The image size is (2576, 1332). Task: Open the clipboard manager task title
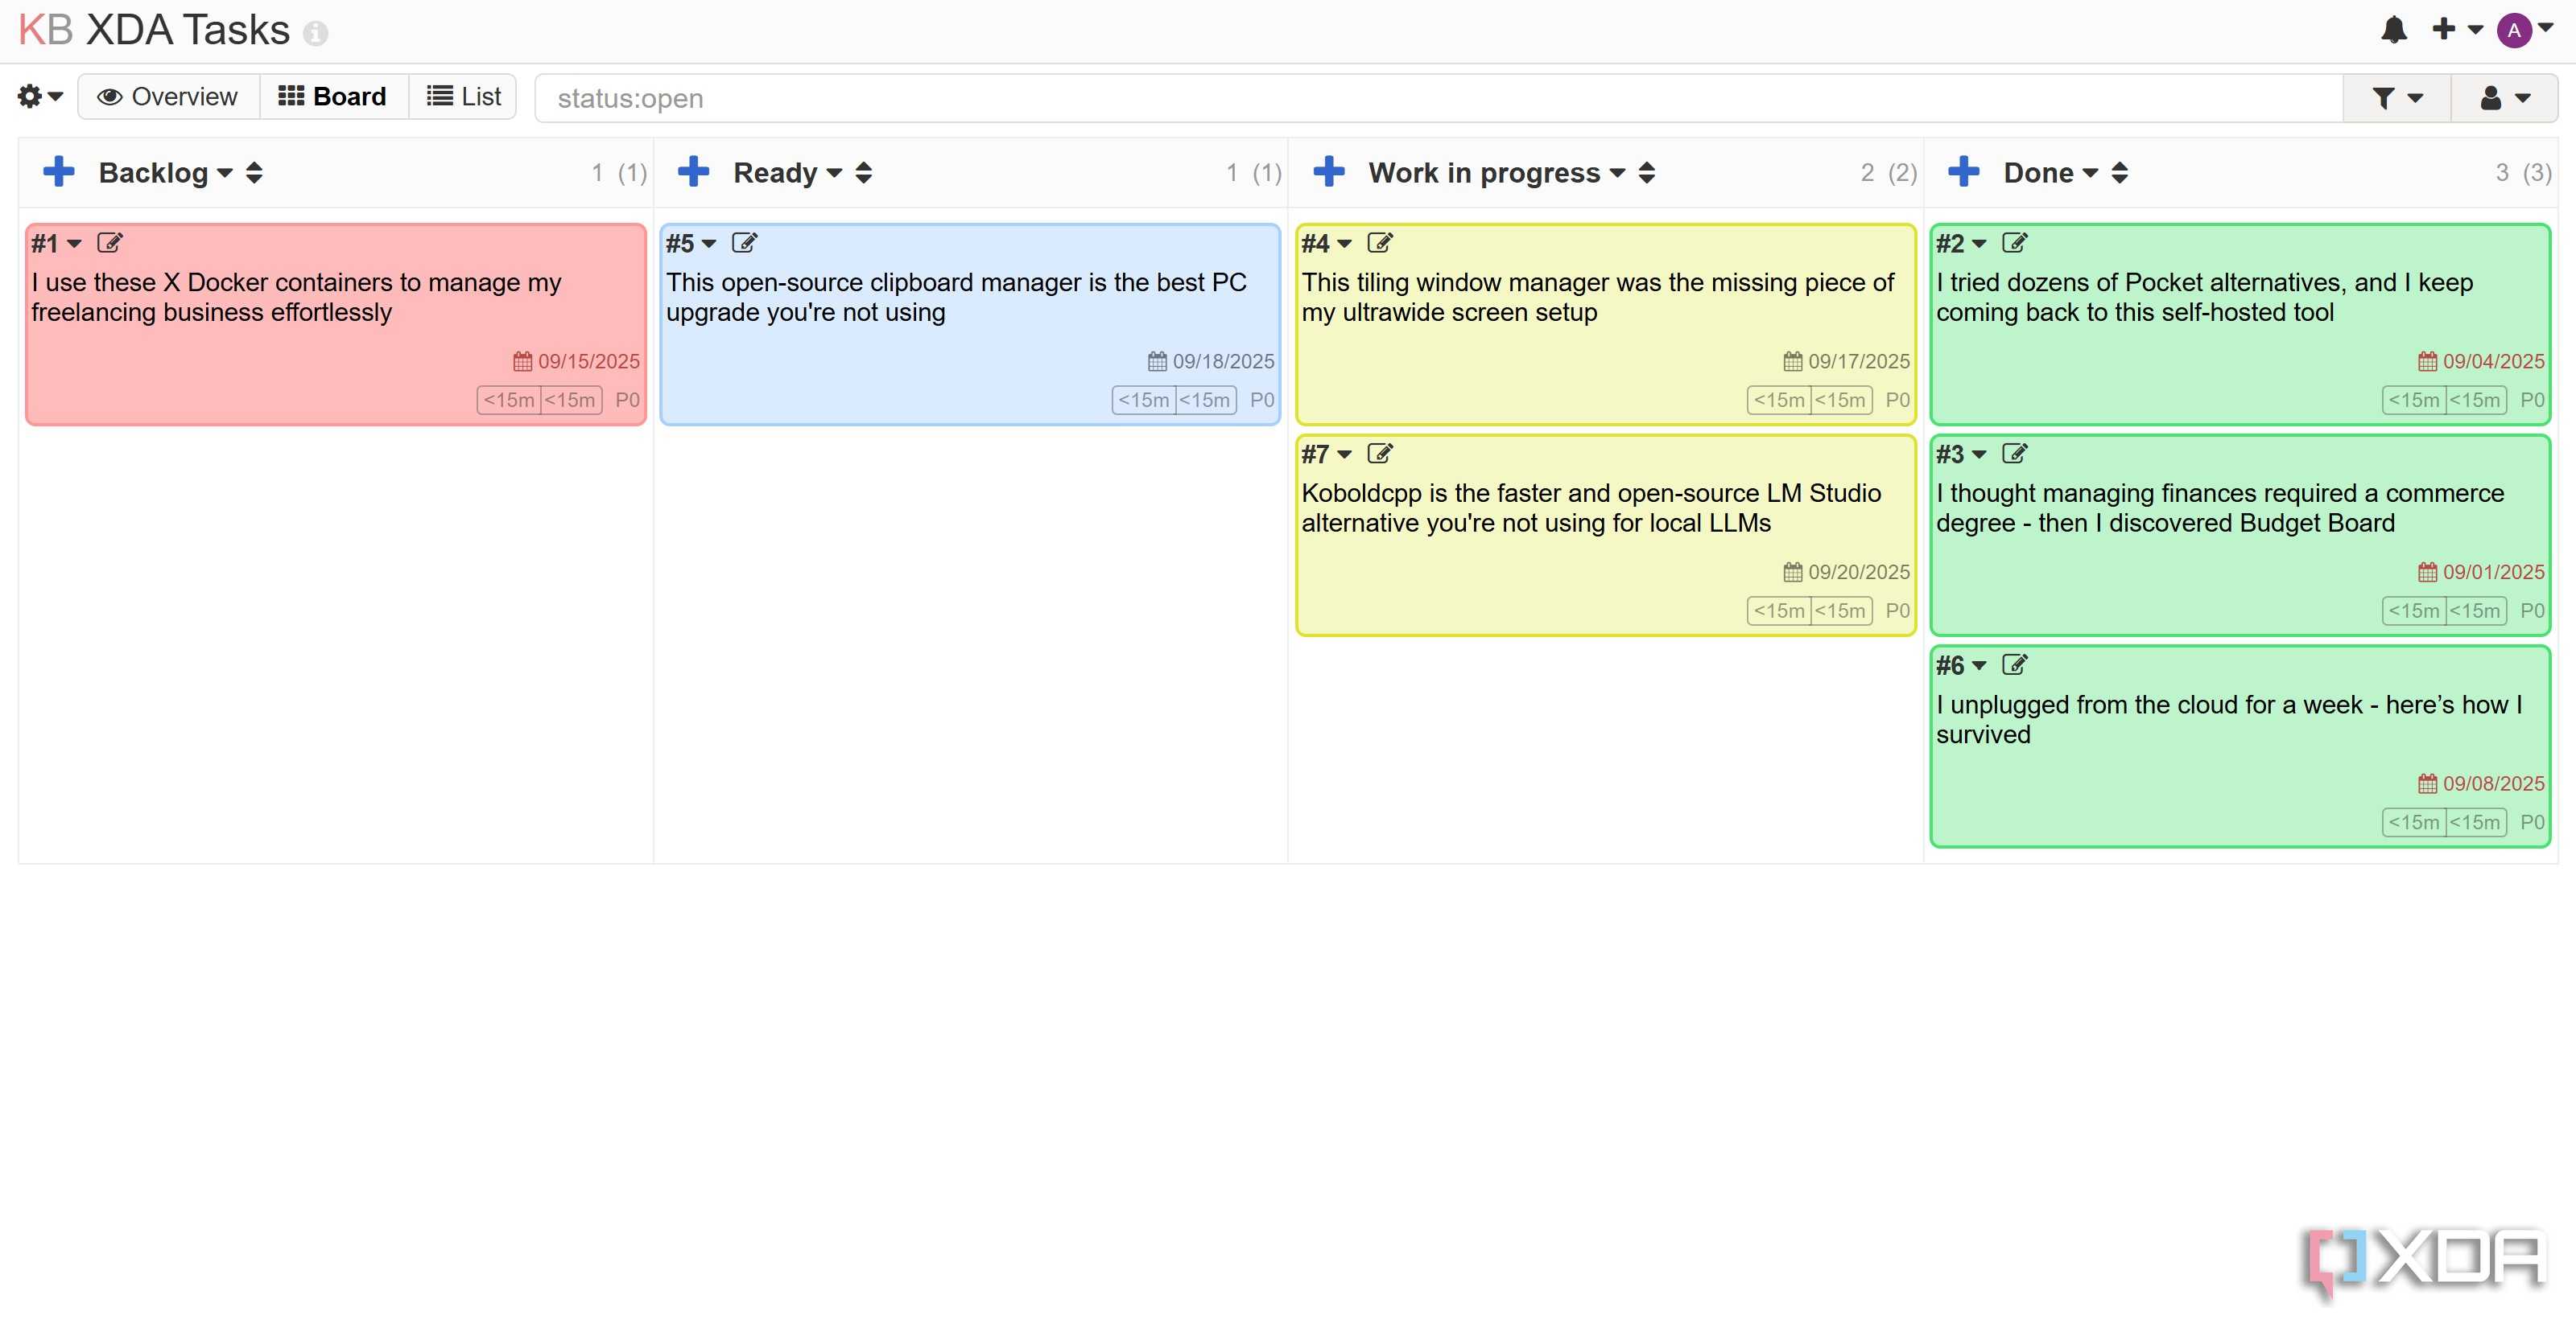(956, 297)
